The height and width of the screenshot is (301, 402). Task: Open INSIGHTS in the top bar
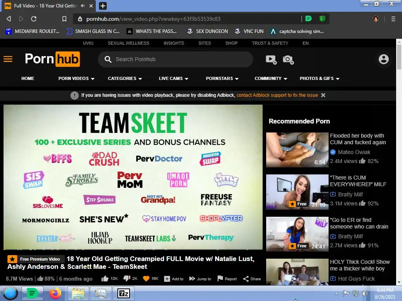[x=174, y=43]
